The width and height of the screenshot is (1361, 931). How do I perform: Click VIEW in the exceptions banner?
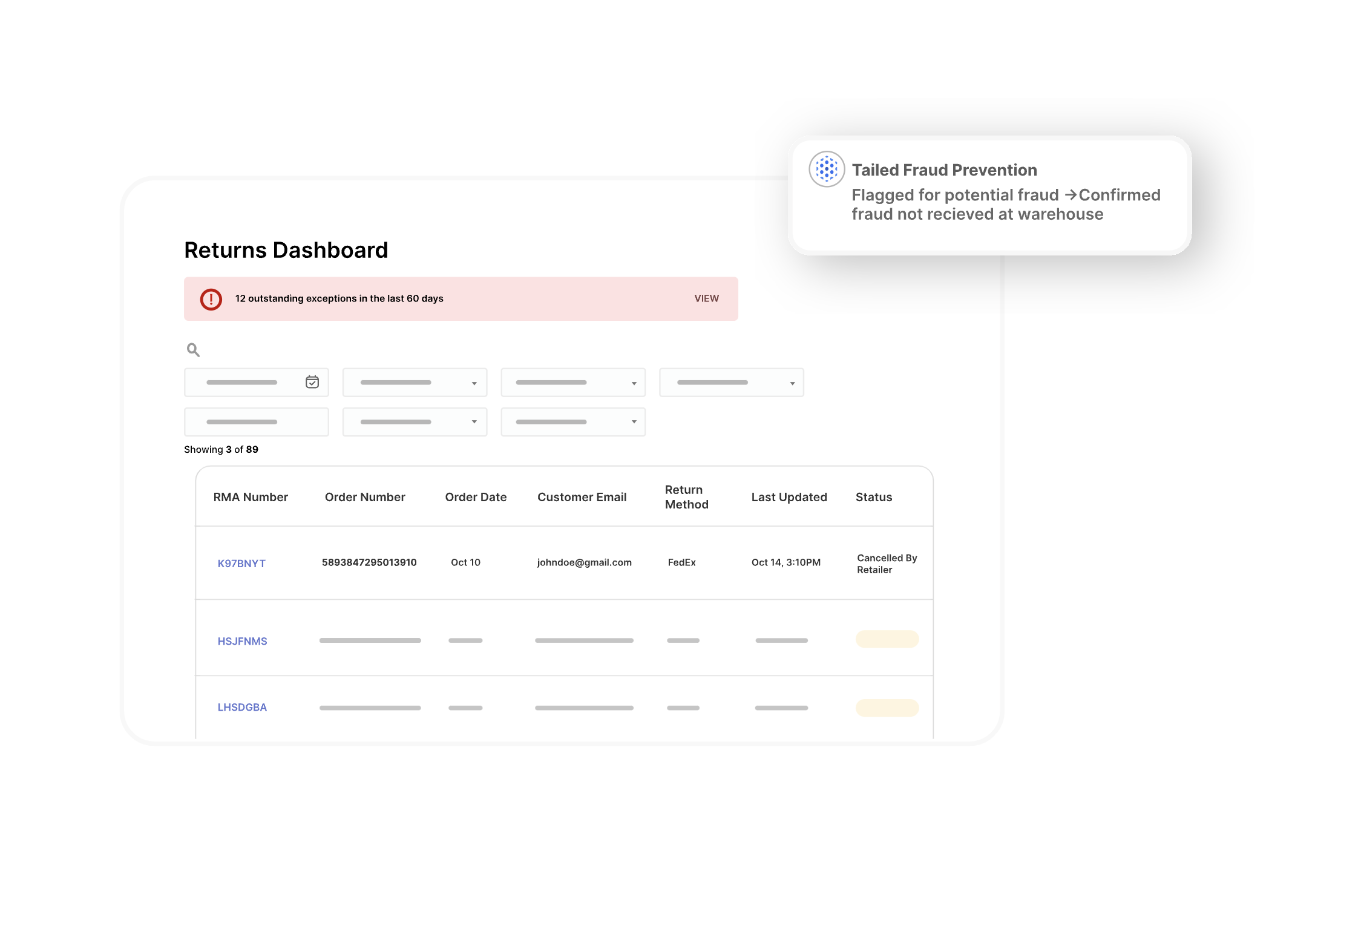tap(706, 298)
